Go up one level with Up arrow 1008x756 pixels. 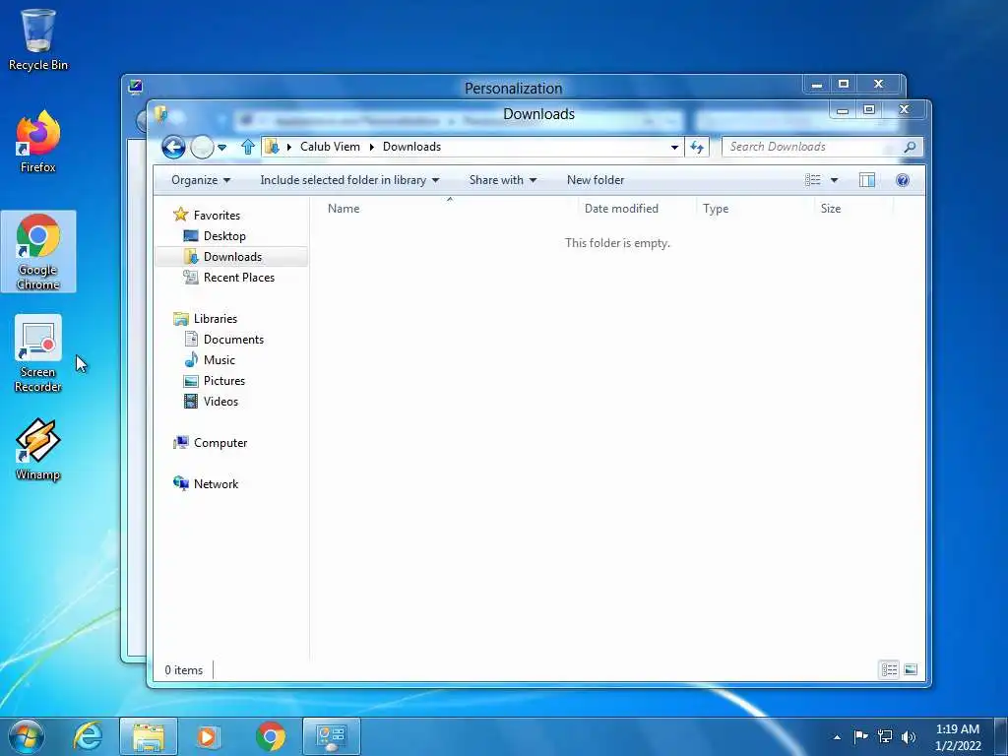pyautogui.click(x=248, y=148)
